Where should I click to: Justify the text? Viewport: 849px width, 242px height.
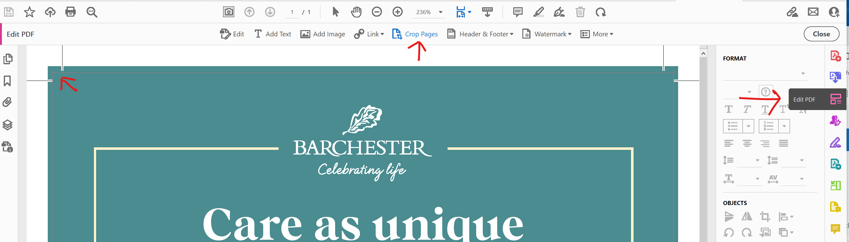pyautogui.click(x=783, y=143)
